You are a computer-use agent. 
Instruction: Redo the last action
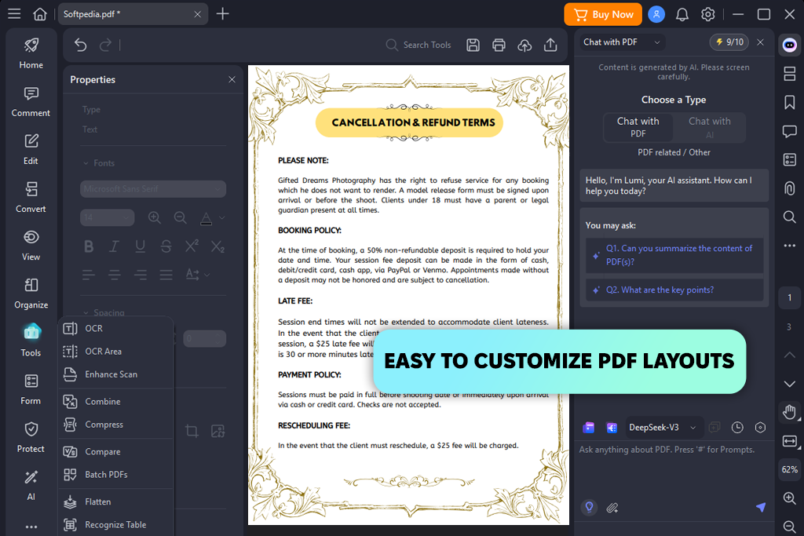[x=105, y=45]
